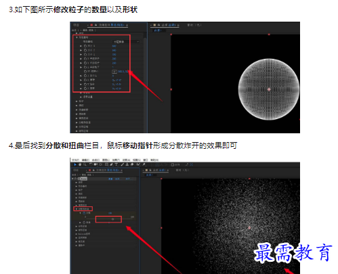Click the lock icon on lower Effect Controls tab

[x=93, y=170]
